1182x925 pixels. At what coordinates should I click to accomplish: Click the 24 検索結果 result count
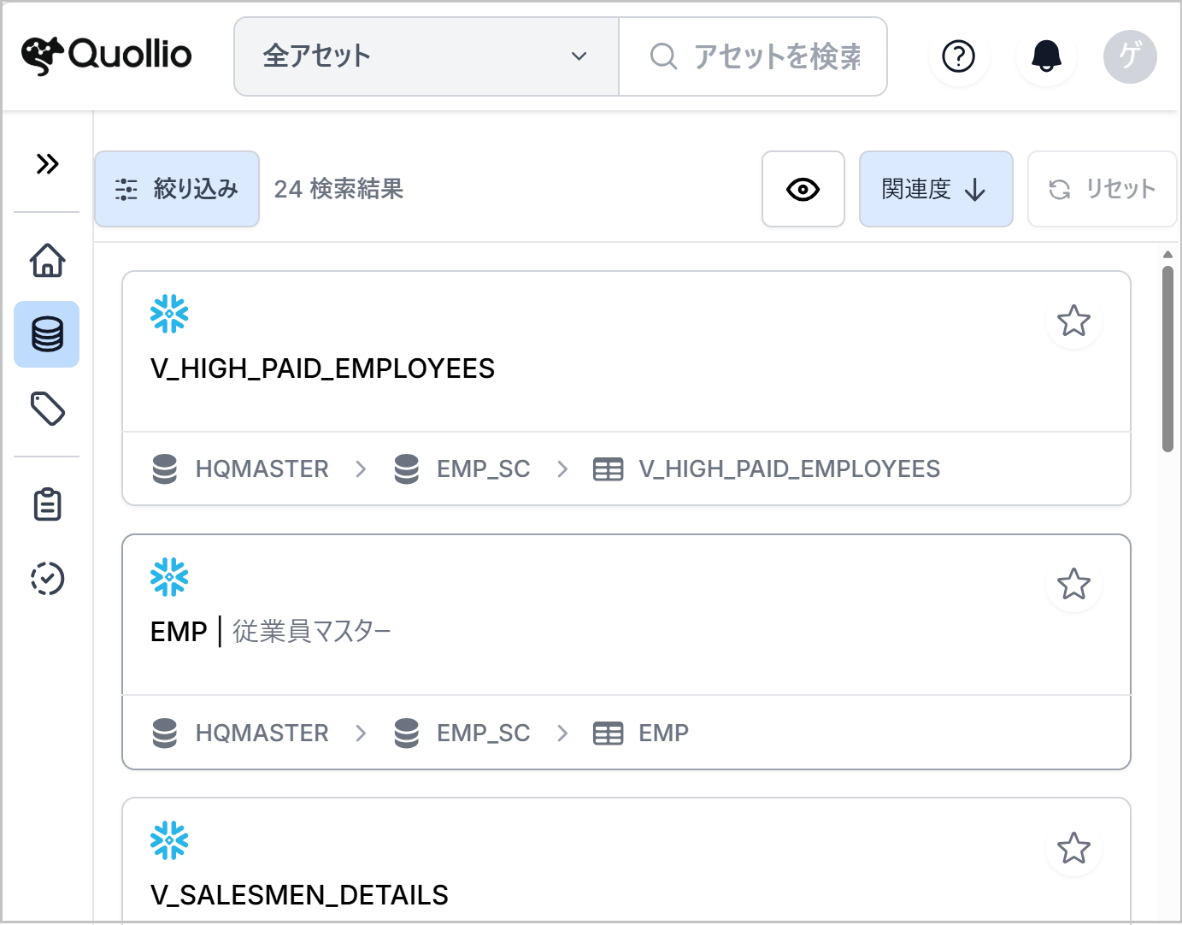[338, 189]
